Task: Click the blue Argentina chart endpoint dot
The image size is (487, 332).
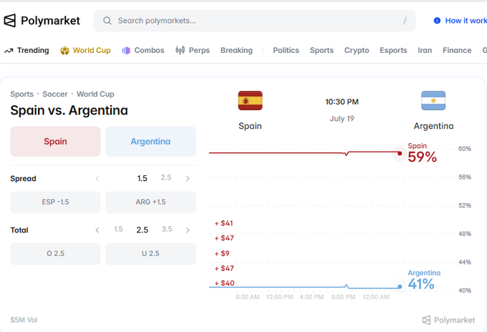Action: tap(400, 286)
